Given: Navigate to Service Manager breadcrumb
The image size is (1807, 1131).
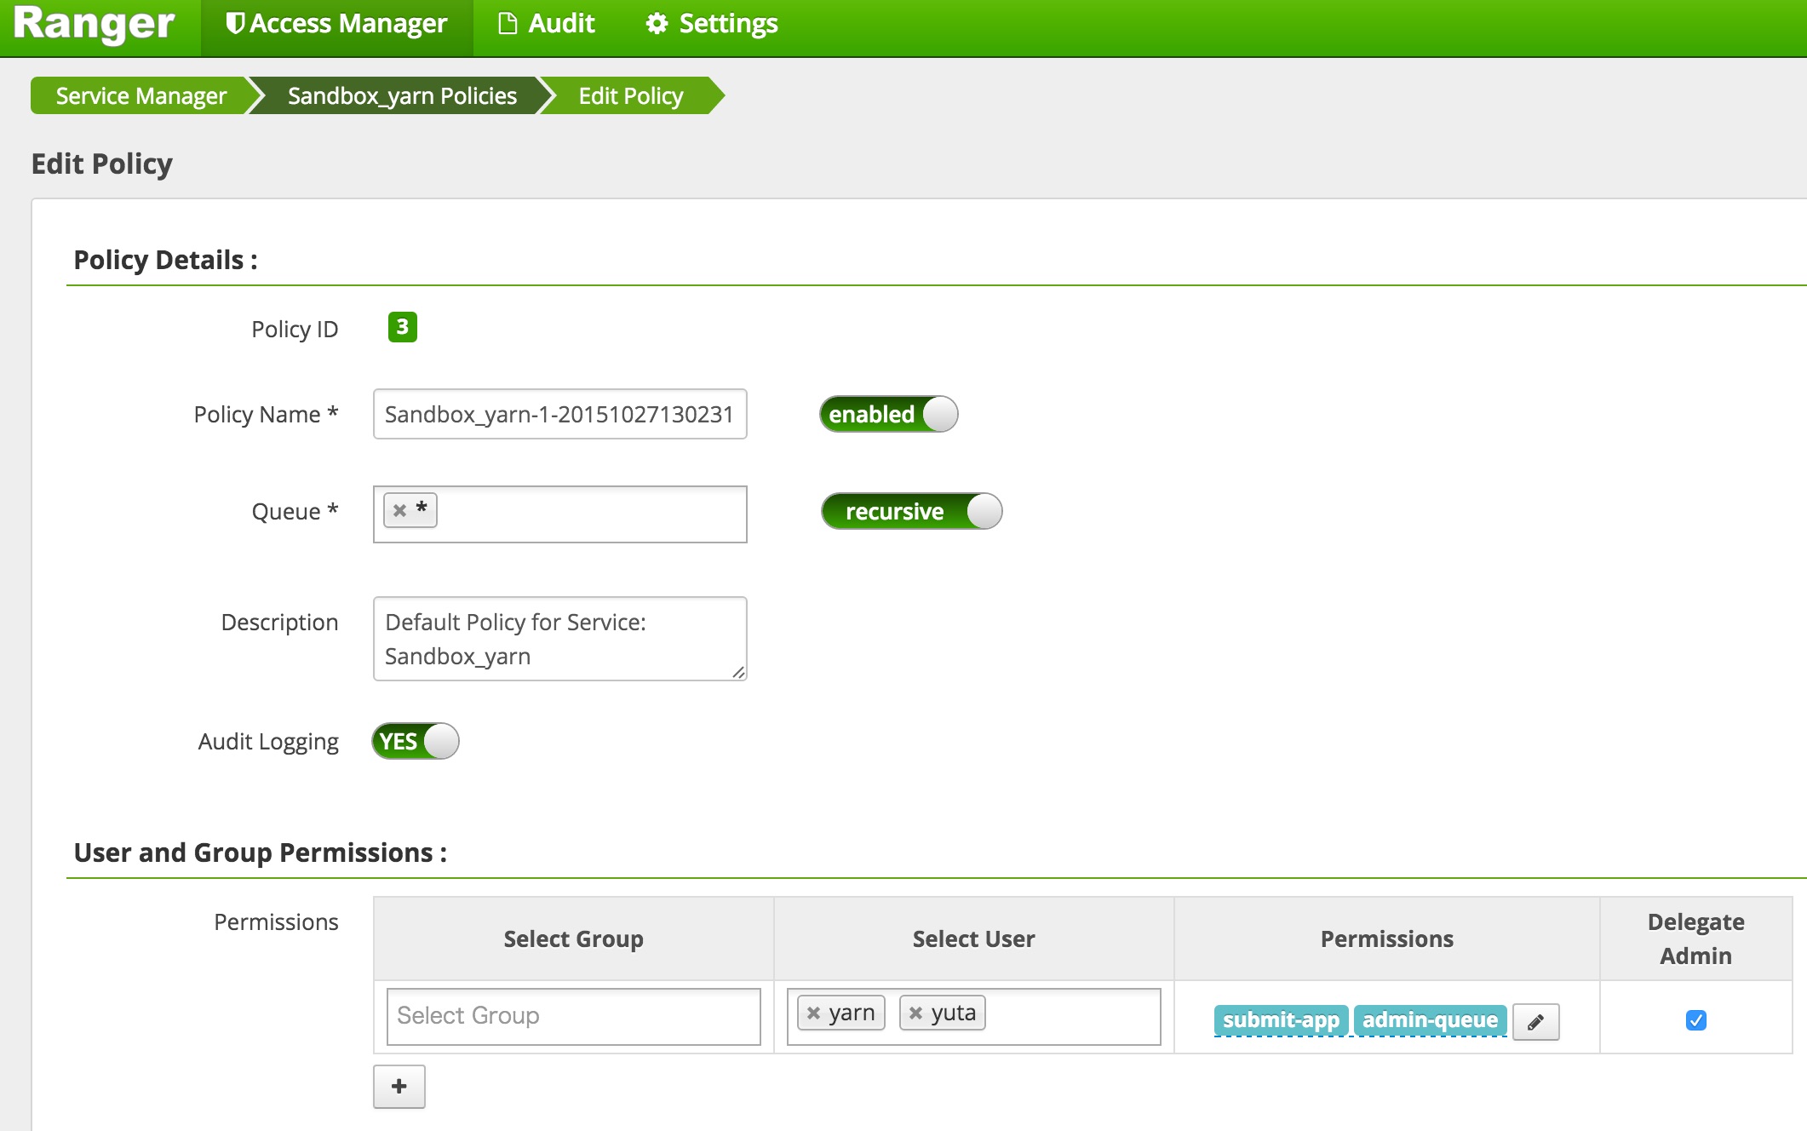Looking at the screenshot, I should coord(139,95).
